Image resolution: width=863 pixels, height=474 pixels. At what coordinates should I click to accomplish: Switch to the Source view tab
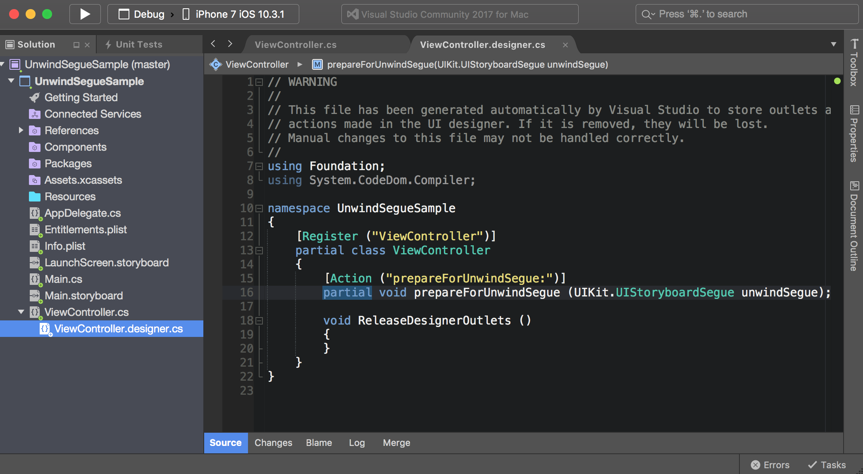226,443
